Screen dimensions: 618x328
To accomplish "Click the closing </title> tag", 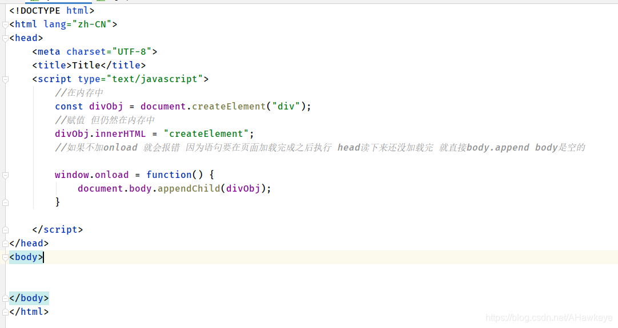I will [x=123, y=66].
